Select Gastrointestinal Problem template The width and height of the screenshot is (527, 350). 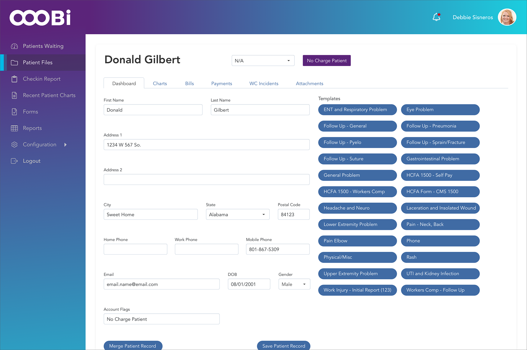440,159
